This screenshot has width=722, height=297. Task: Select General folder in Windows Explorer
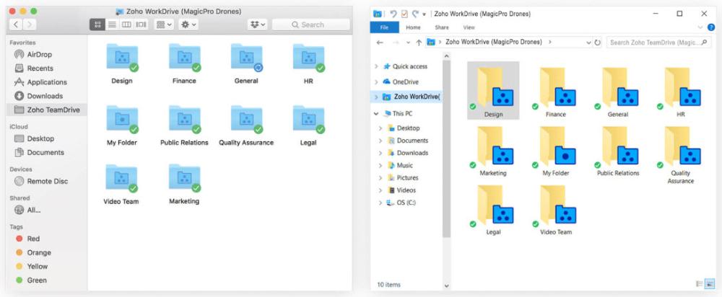[618, 91]
